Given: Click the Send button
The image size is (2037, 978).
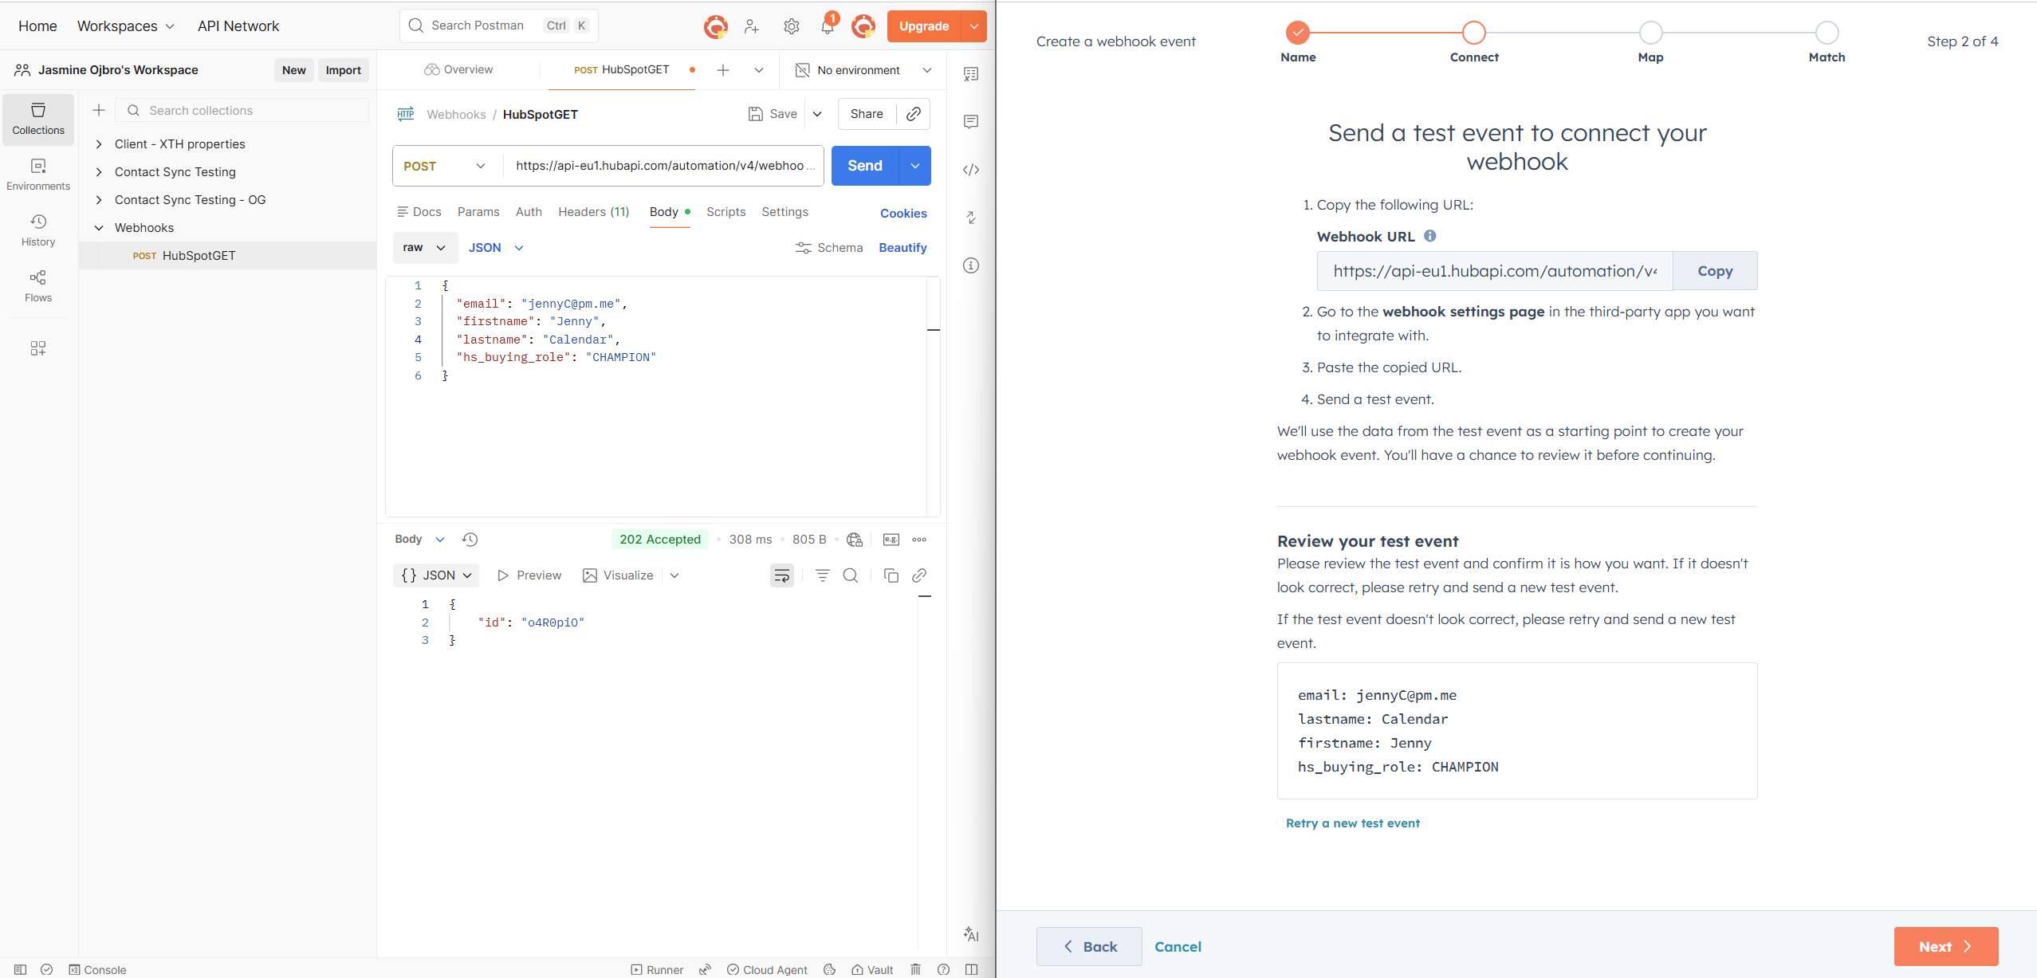Looking at the screenshot, I should [863, 166].
